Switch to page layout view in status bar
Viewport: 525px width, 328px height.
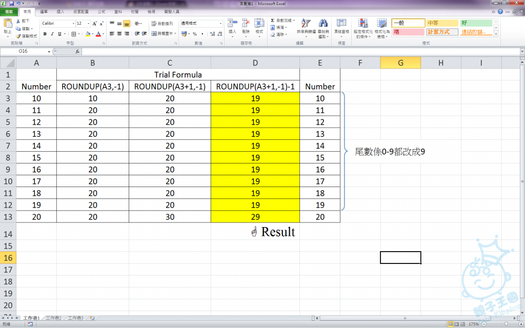457,324
